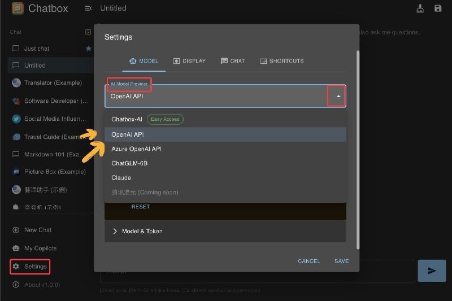452x301 pixels.
Task: Open Software Developer example chat
Action: click(51, 101)
